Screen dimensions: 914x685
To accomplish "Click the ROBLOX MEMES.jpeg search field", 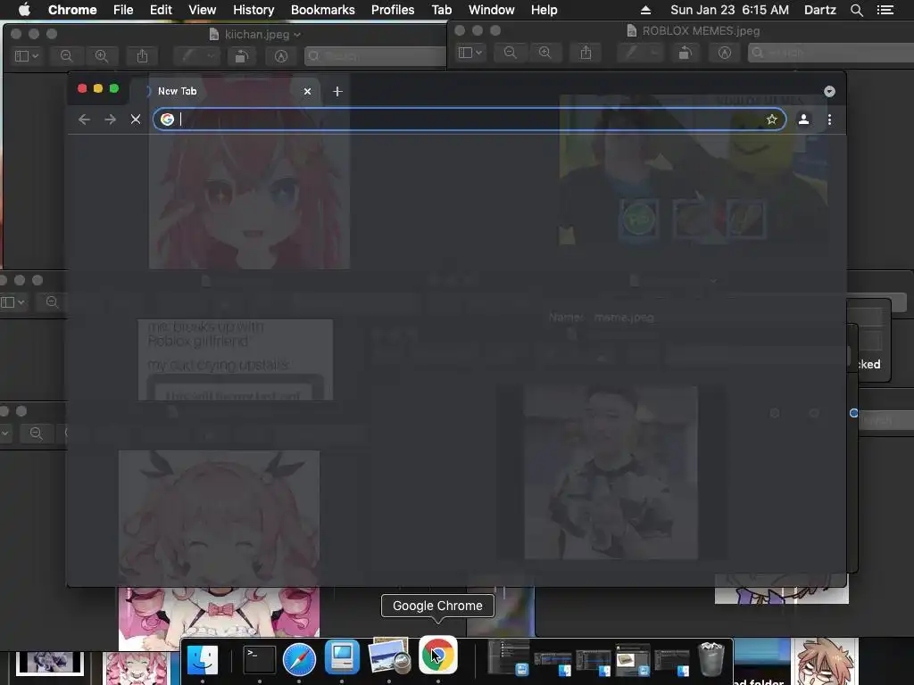I will pos(831,53).
